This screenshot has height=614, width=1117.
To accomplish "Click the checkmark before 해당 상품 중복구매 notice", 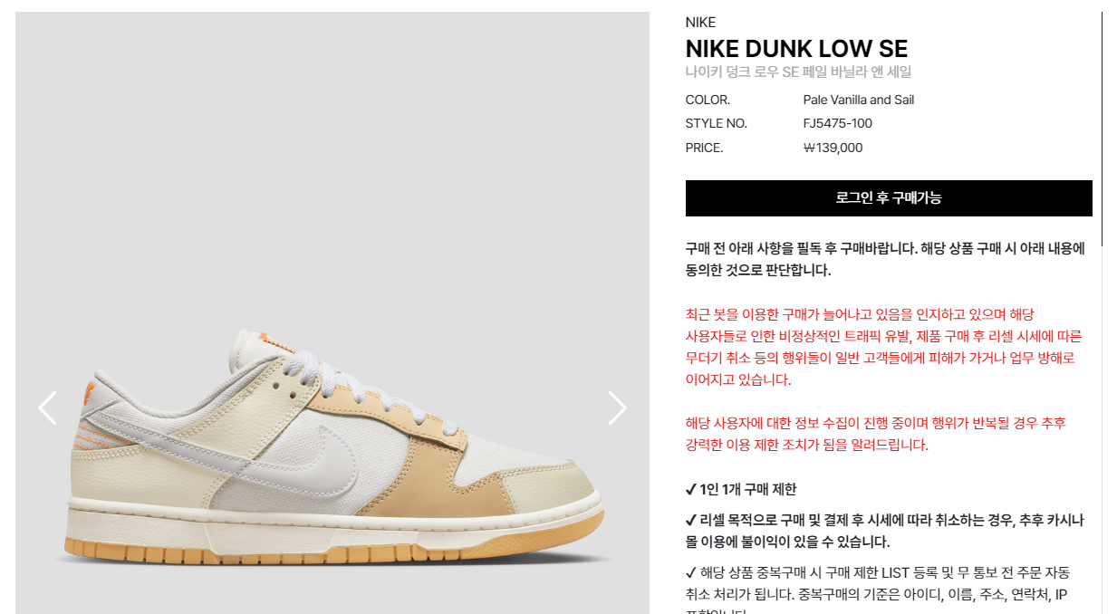I will [x=691, y=573].
